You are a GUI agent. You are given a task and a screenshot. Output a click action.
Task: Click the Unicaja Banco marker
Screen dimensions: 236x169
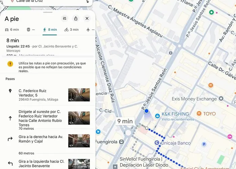click(157, 143)
